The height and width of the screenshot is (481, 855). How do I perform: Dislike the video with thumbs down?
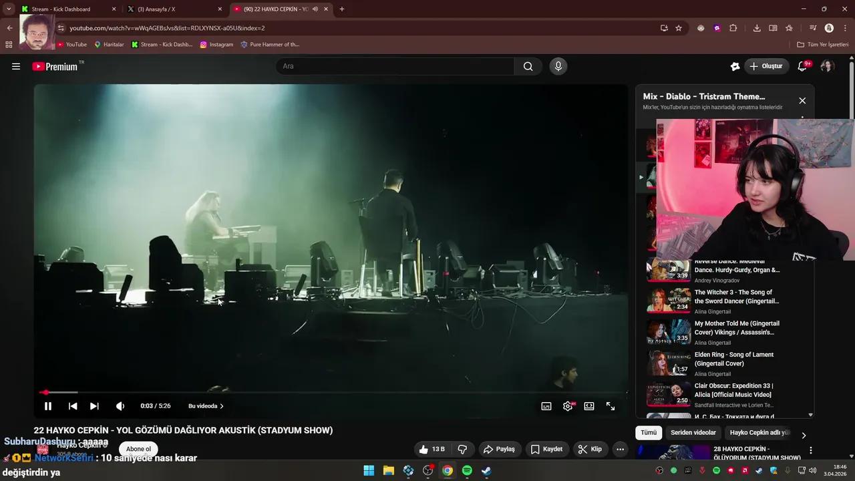(x=462, y=449)
